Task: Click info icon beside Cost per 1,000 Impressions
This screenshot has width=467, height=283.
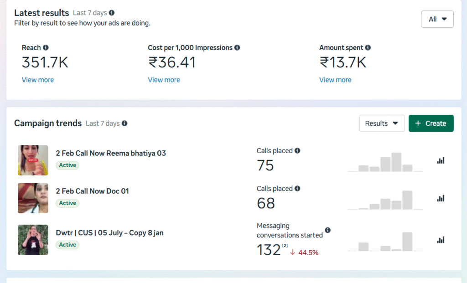Action: (x=237, y=48)
